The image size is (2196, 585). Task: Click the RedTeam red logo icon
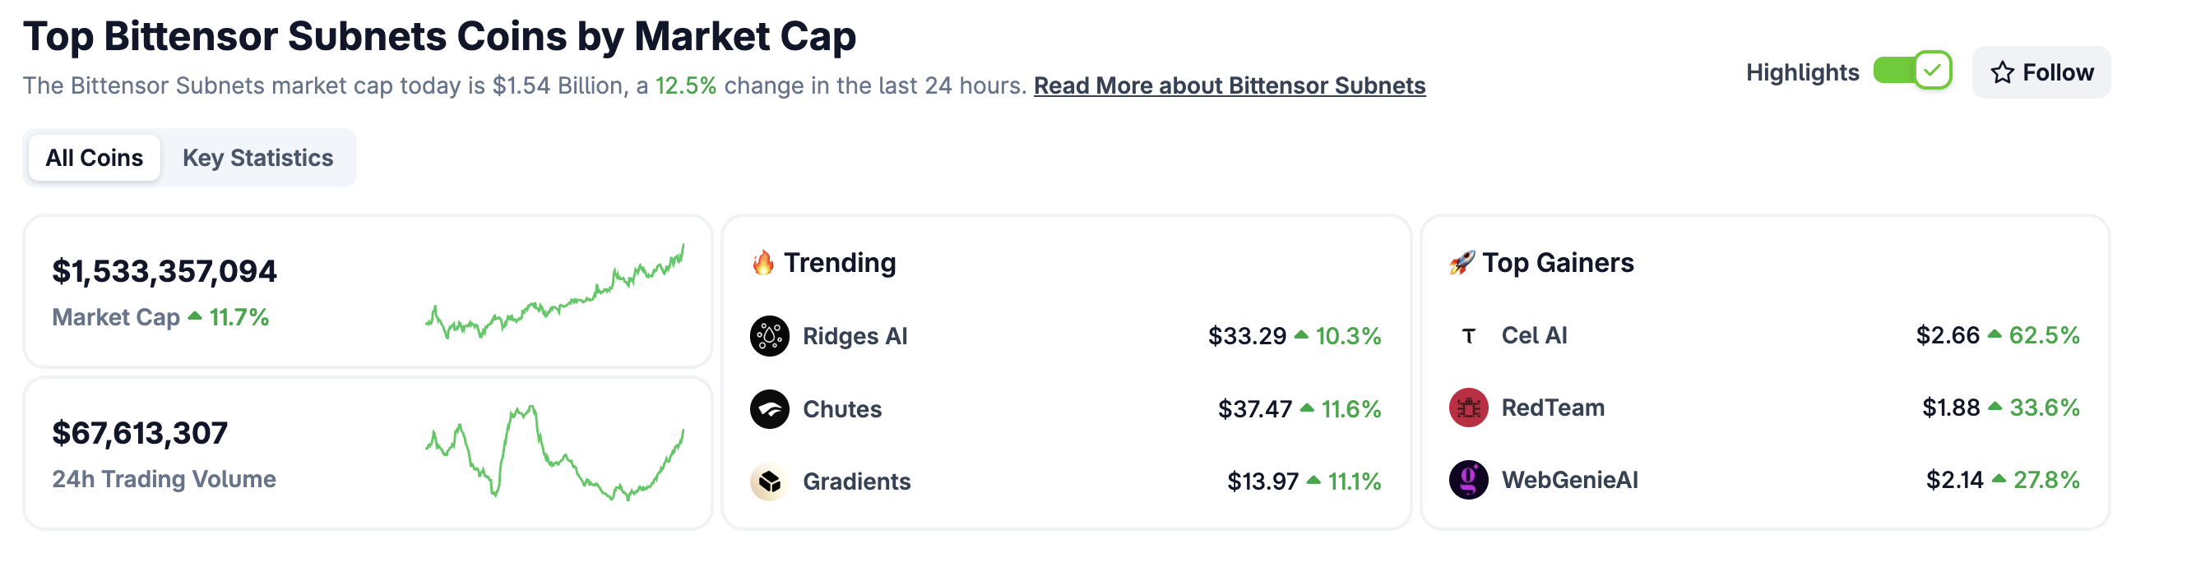tap(1468, 408)
